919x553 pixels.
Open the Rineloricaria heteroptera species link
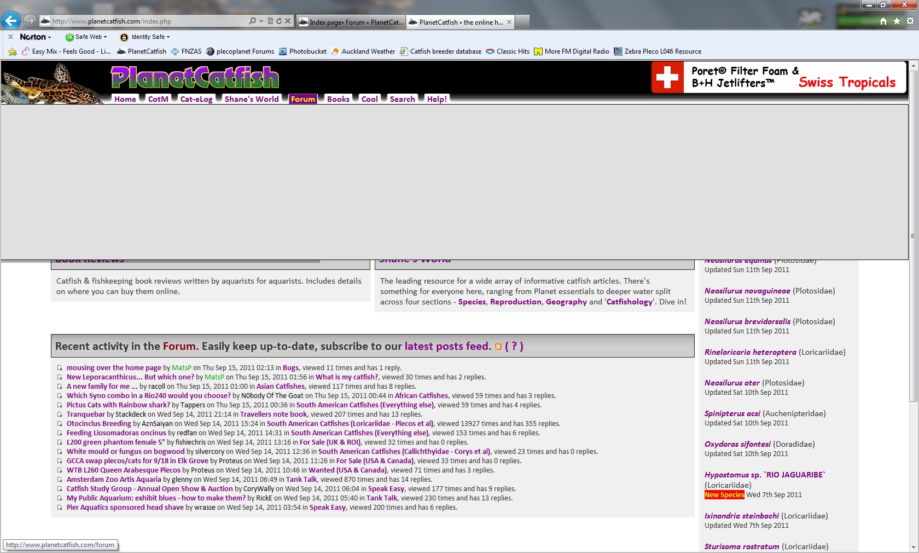point(751,352)
